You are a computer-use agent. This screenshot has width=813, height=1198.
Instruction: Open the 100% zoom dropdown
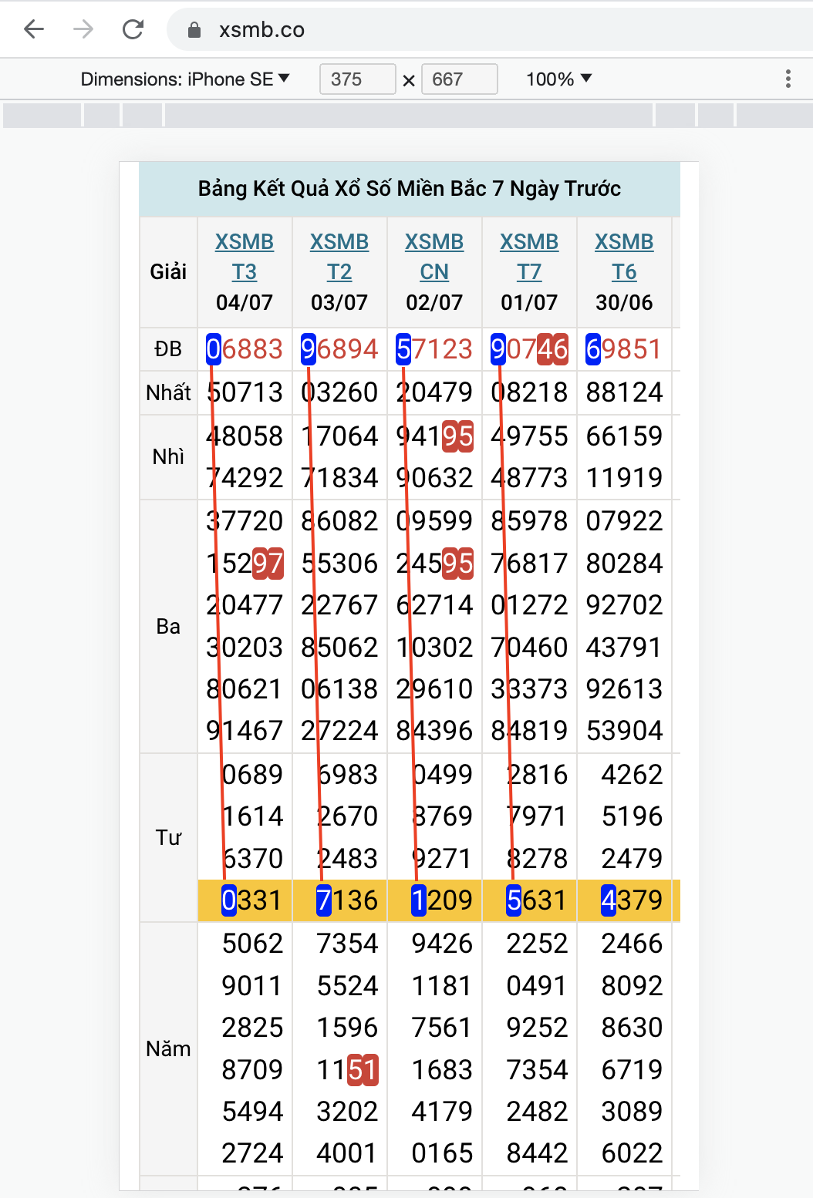pos(558,79)
